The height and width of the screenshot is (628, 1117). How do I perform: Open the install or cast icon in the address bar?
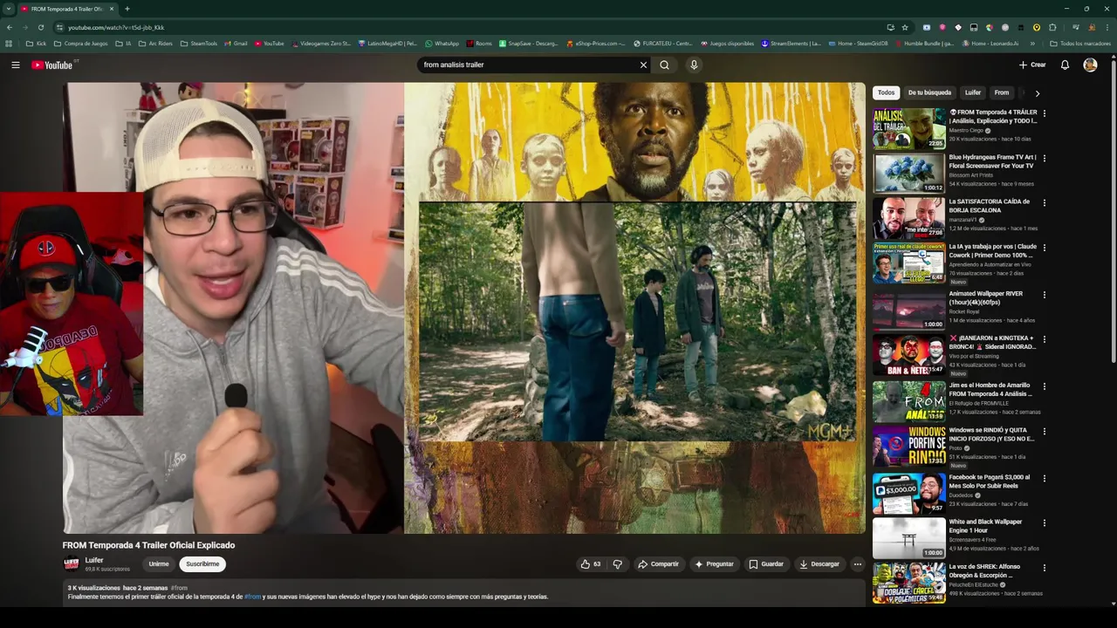click(890, 27)
